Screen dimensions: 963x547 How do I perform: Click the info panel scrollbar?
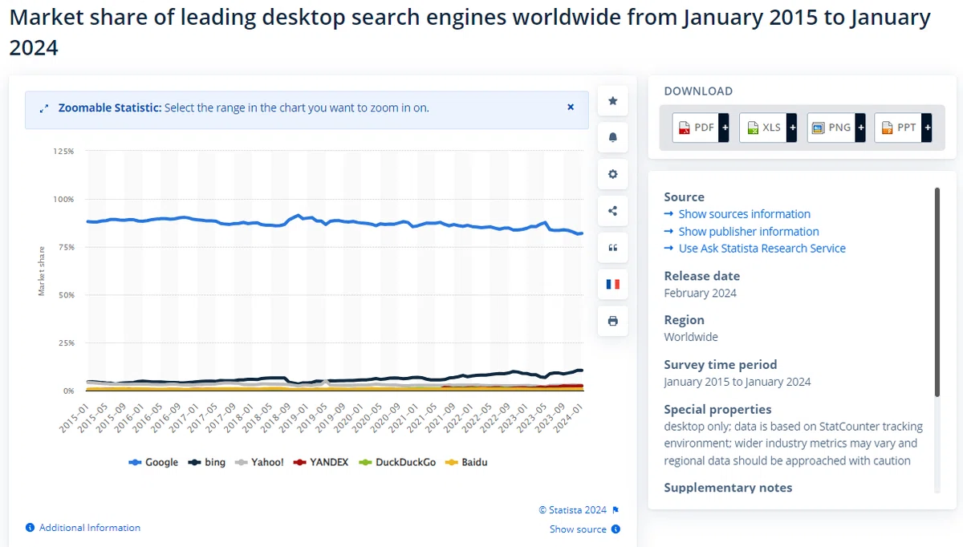(937, 292)
